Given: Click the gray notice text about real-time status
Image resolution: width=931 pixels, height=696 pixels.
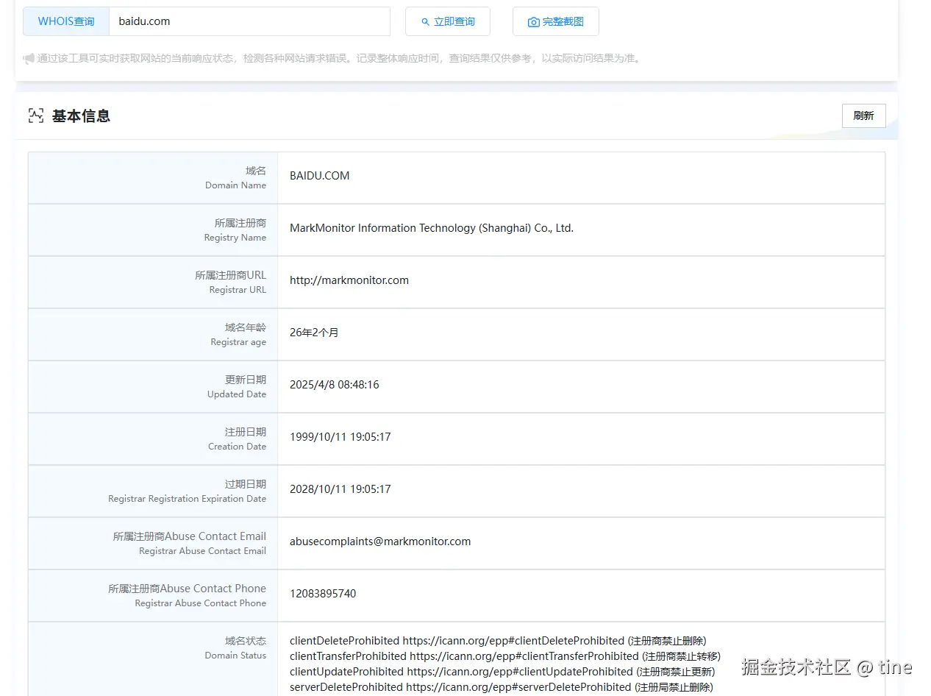Looking at the screenshot, I should coord(339,58).
